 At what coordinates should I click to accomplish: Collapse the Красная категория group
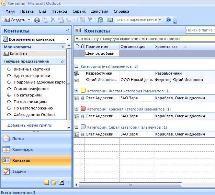(x=76, y=109)
